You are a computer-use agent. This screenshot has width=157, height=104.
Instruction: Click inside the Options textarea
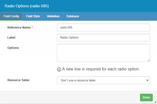(x=103, y=53)
